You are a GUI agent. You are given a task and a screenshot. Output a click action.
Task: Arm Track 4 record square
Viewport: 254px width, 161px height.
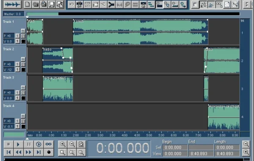(23, 126)
